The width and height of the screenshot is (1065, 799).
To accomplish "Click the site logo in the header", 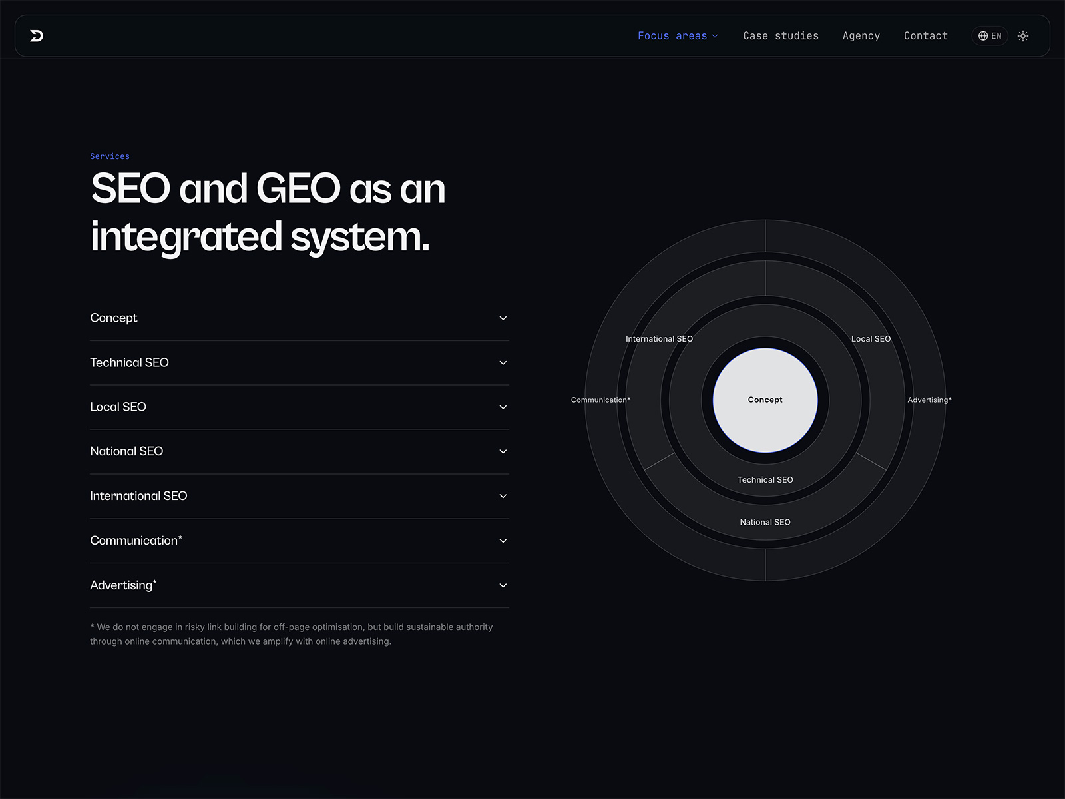I will click(x=37, y=36).
